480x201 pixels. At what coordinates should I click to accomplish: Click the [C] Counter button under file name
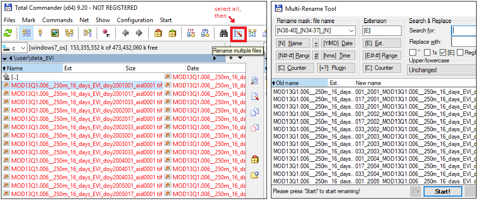tap(293, 68)
